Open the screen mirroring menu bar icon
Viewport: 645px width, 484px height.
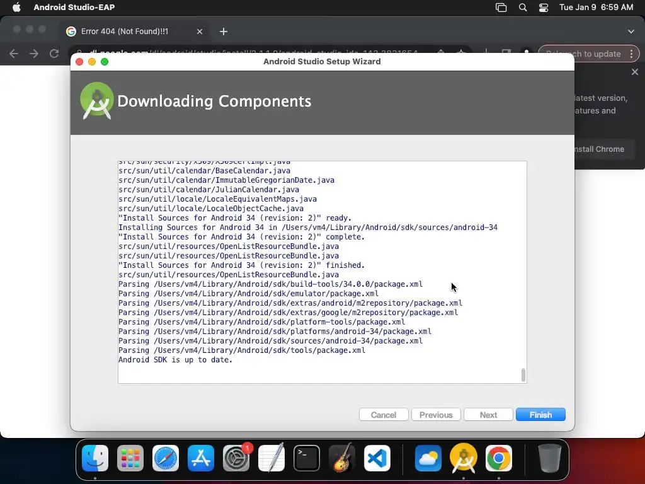[x=501, y=7]
